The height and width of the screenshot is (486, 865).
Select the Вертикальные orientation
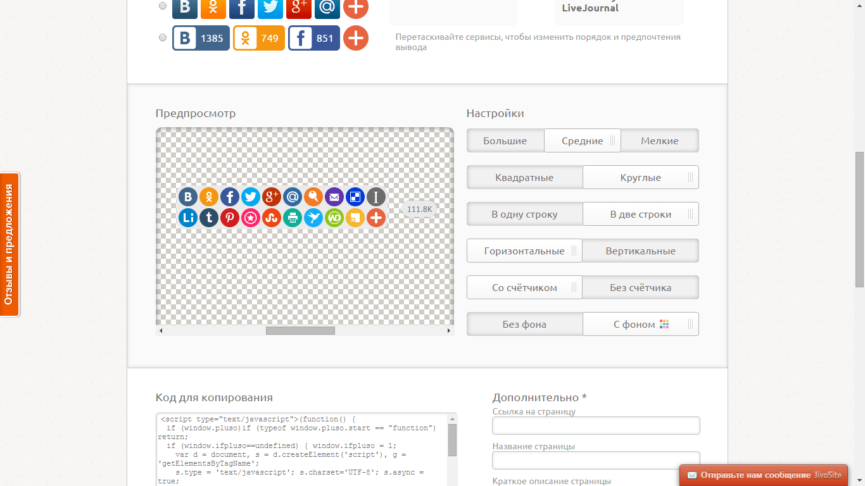pos(641,251)
